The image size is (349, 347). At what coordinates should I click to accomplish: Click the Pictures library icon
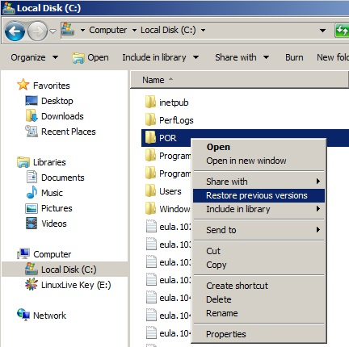(32, 208)
